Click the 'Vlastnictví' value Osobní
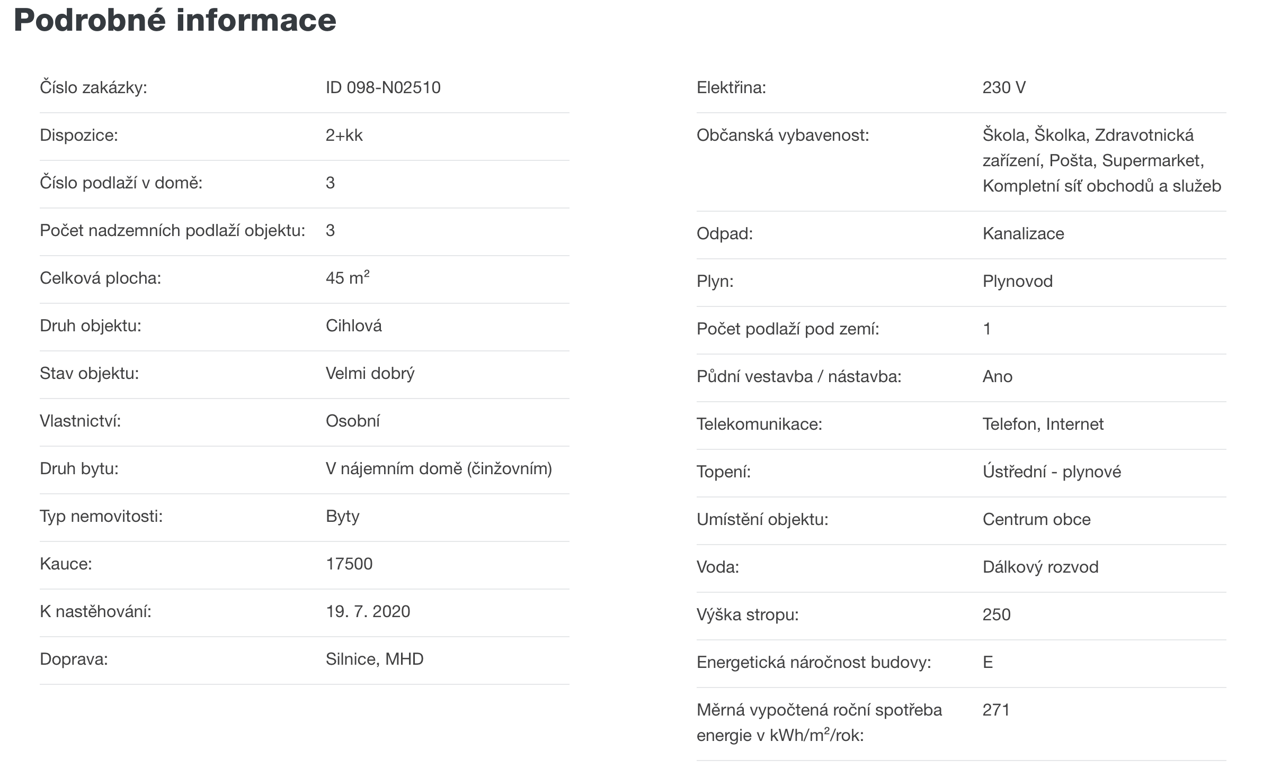Image resolution: width=1263 pixels, height=778 pixels. [x=353, y=421]
